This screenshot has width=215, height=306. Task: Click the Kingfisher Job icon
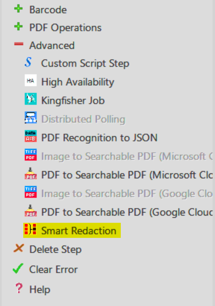[x=30, y=99]
